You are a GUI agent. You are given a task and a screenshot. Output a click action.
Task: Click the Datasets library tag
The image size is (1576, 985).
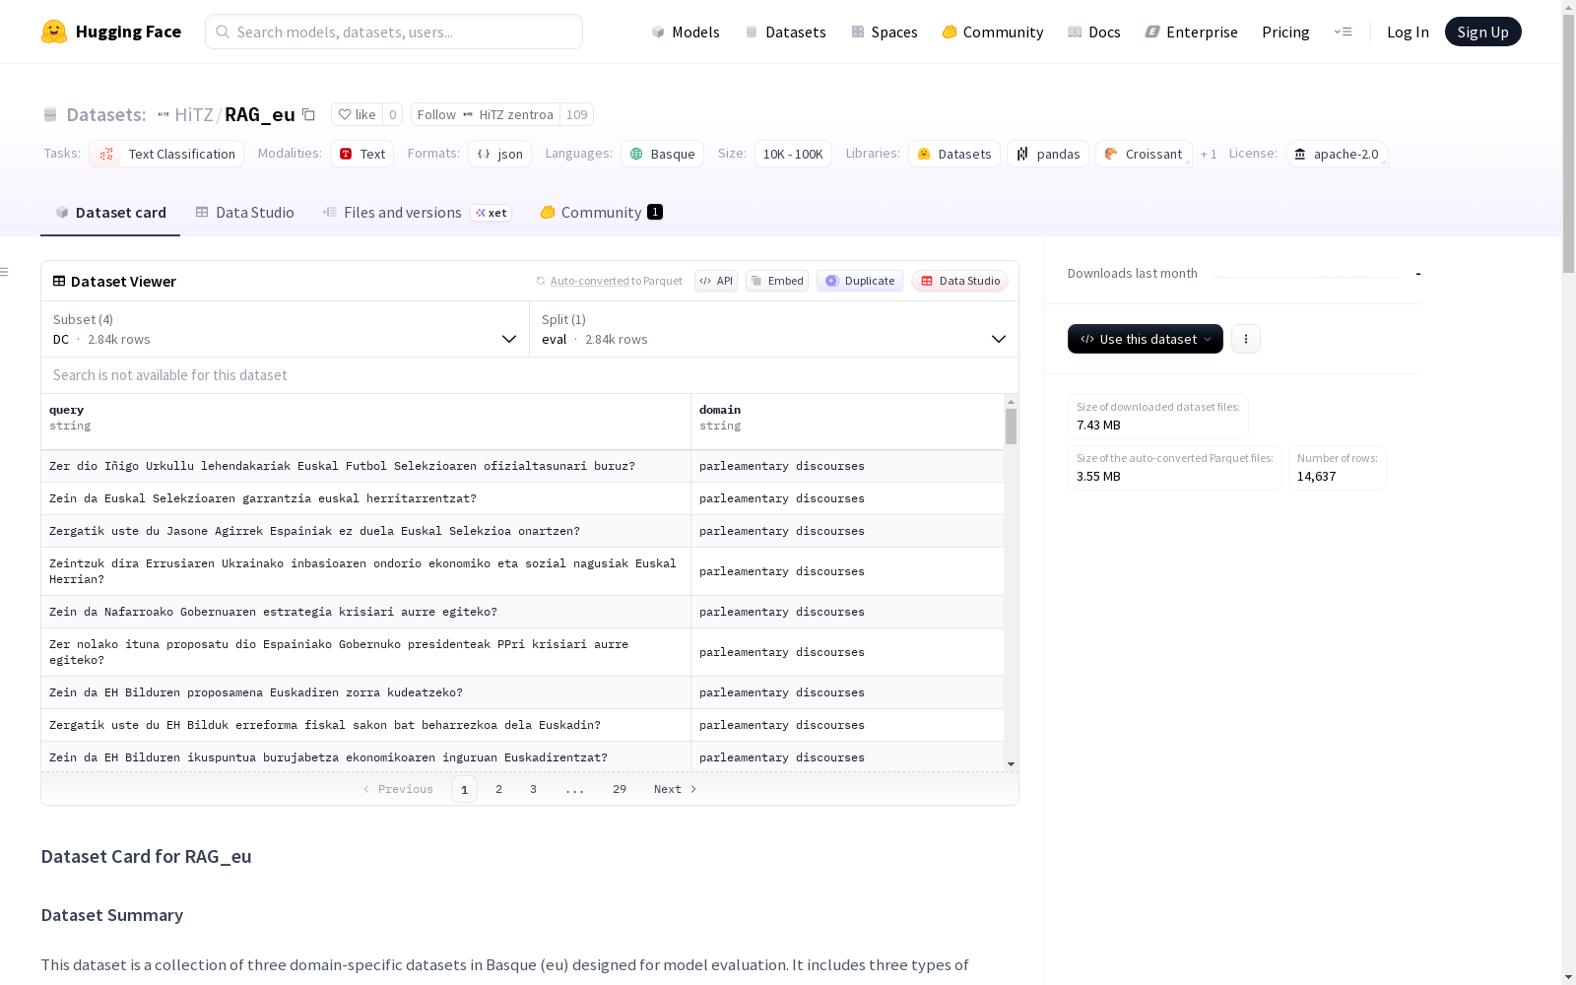click(x=953, y=154)
